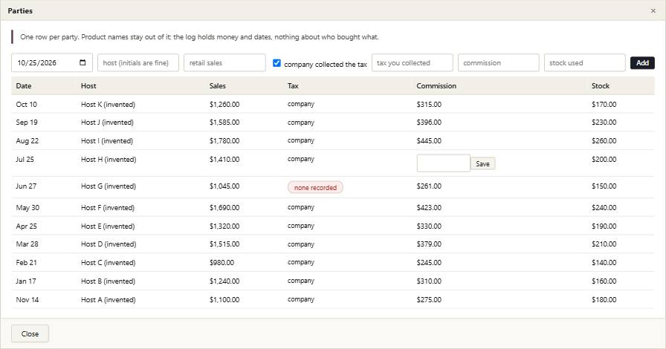666x349 pixels.
Task: Click the $180.00 stock value
Action: coord(604,300)
